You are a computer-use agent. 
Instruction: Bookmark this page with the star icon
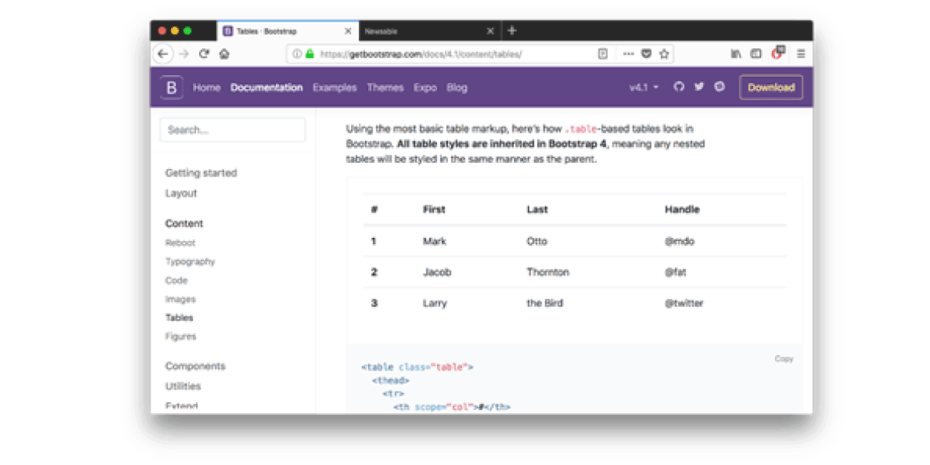click(x=664, y=54)
